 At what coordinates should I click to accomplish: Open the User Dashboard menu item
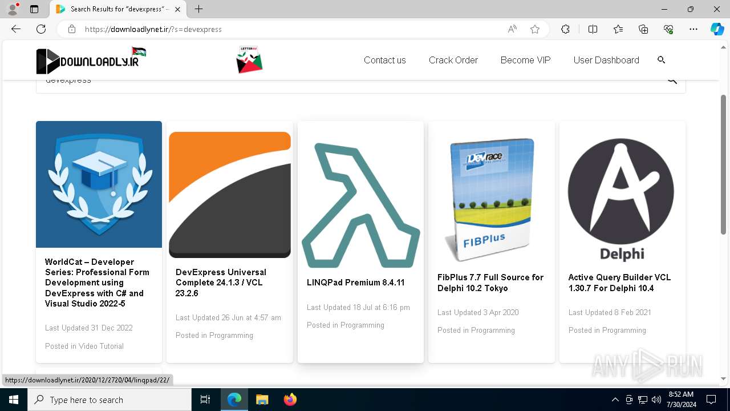606,60
